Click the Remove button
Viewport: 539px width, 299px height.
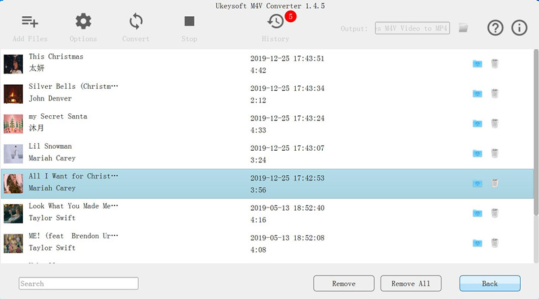(x=344, y=284)
